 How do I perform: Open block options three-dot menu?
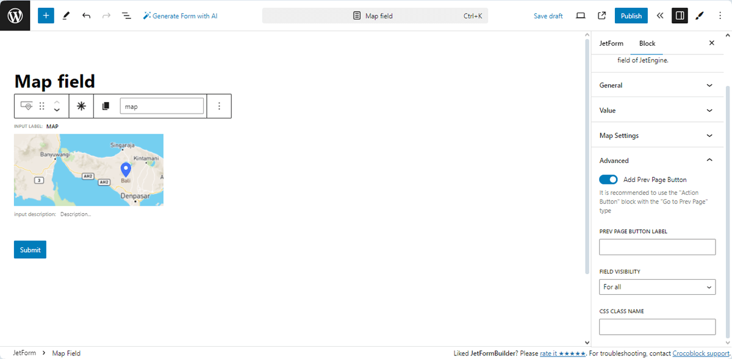219,106
